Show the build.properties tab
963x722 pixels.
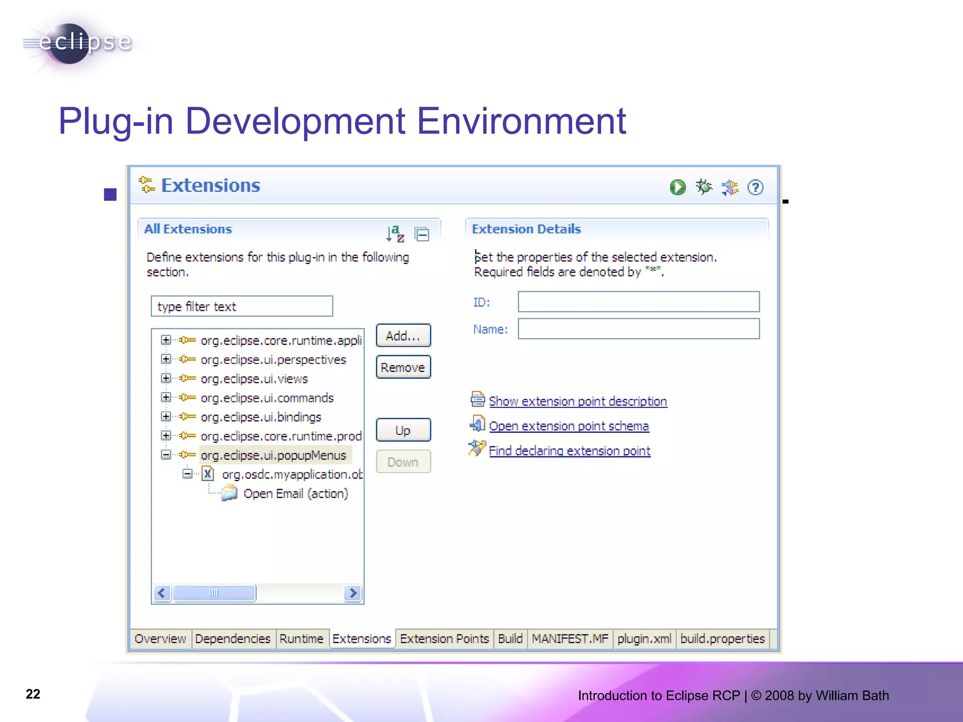click(x=723, y=639)
